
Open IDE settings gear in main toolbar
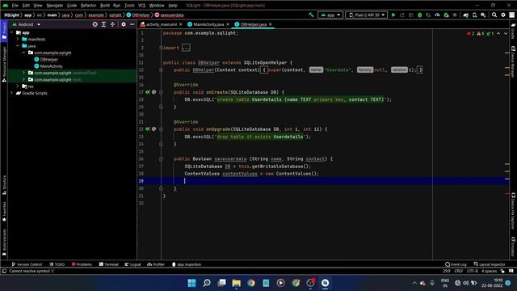pos(503,15)
